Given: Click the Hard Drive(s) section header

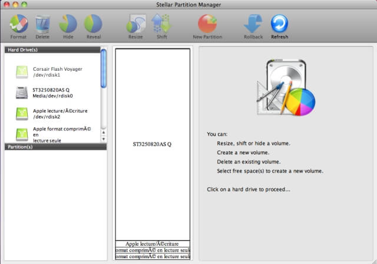Looking at the screenshot, I should coord(52,50).
